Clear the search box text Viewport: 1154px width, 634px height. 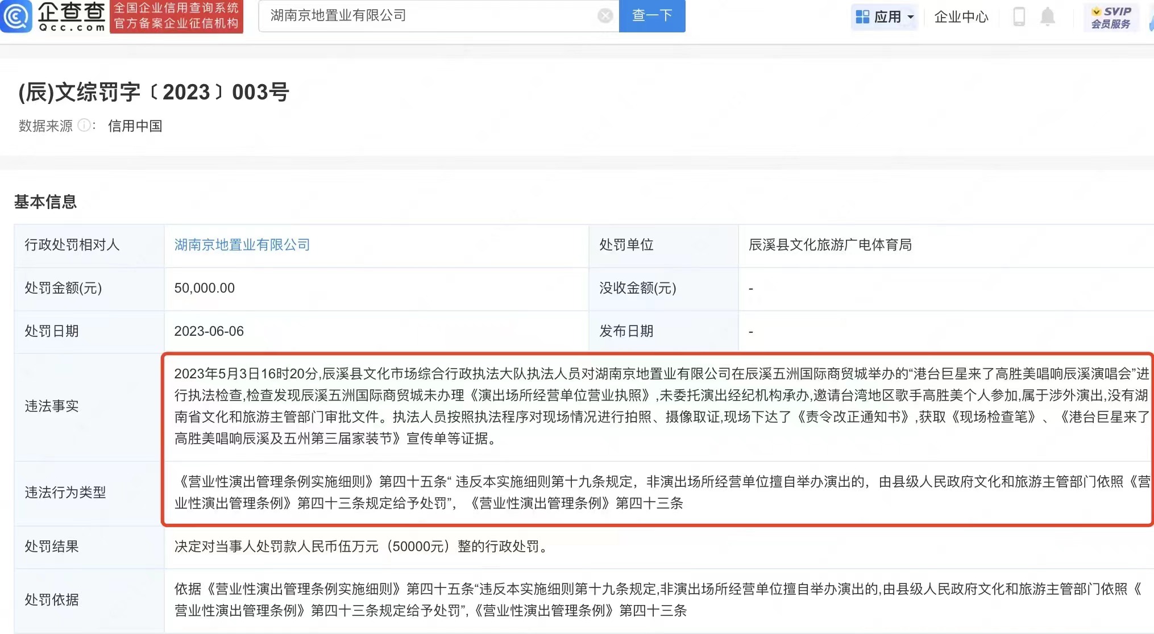tap(605, 16)
